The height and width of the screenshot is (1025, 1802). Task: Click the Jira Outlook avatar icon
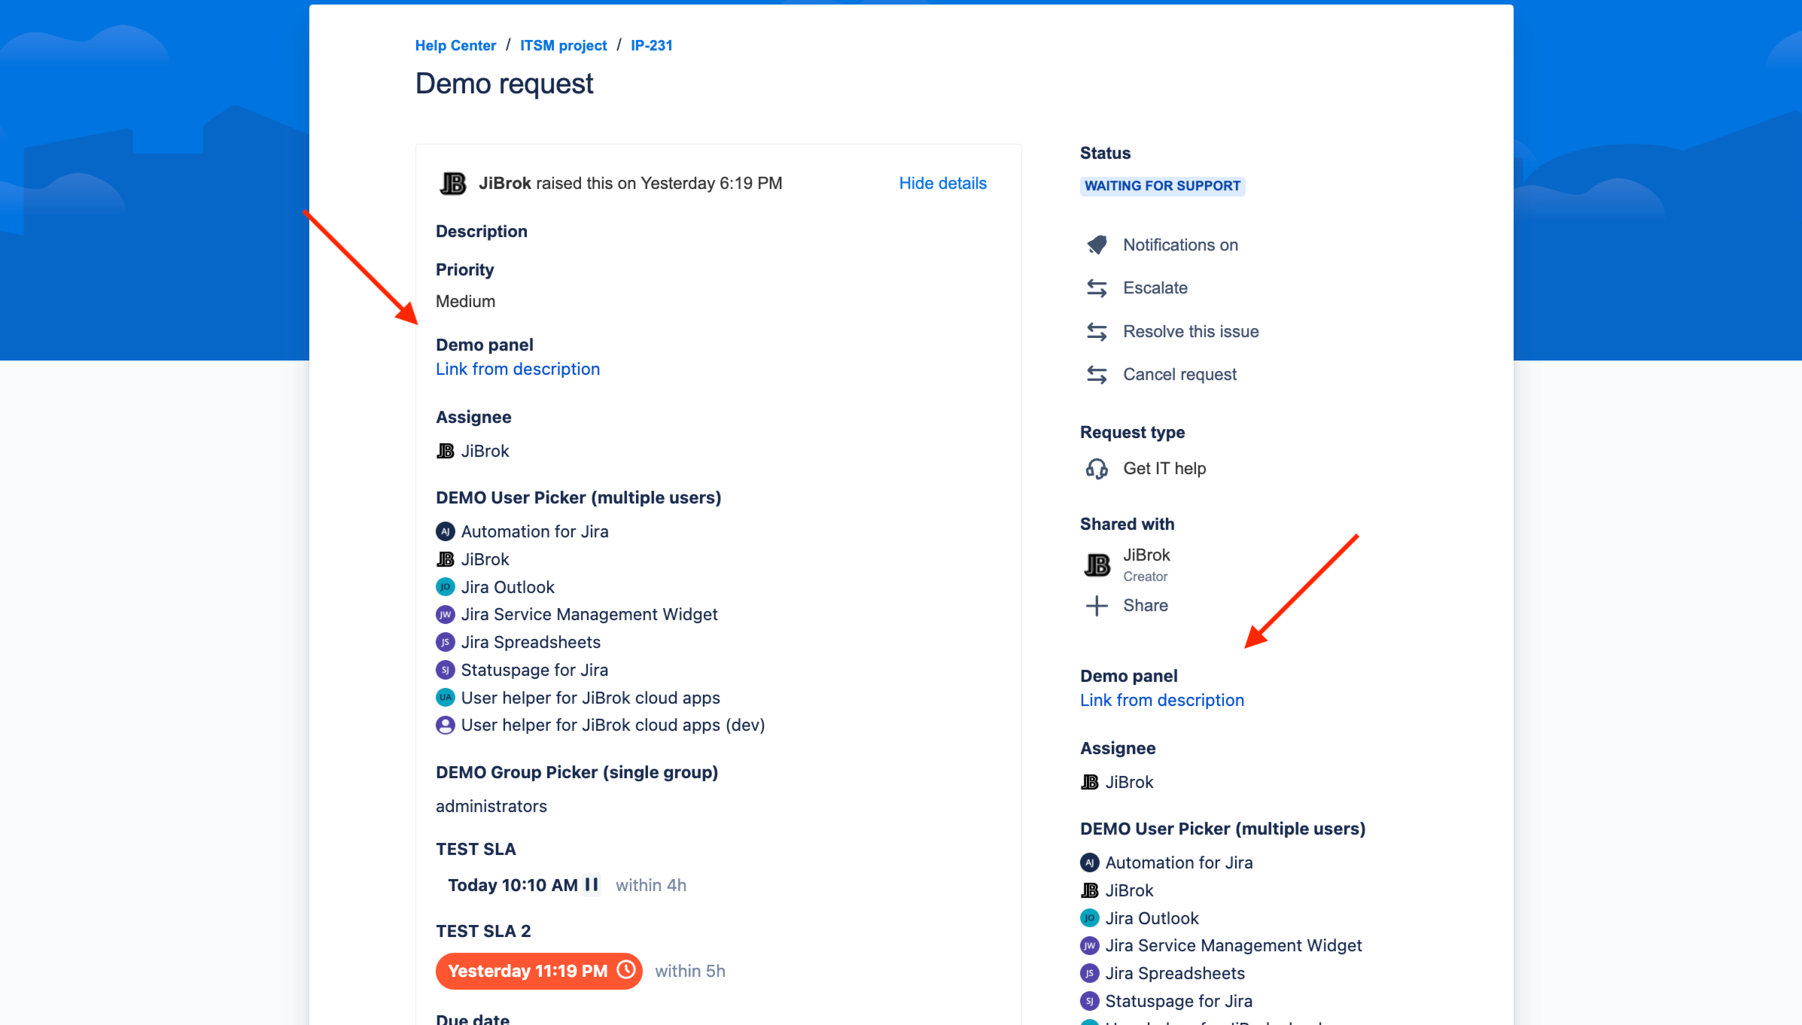pyautogui.click(x=445, y=586)
